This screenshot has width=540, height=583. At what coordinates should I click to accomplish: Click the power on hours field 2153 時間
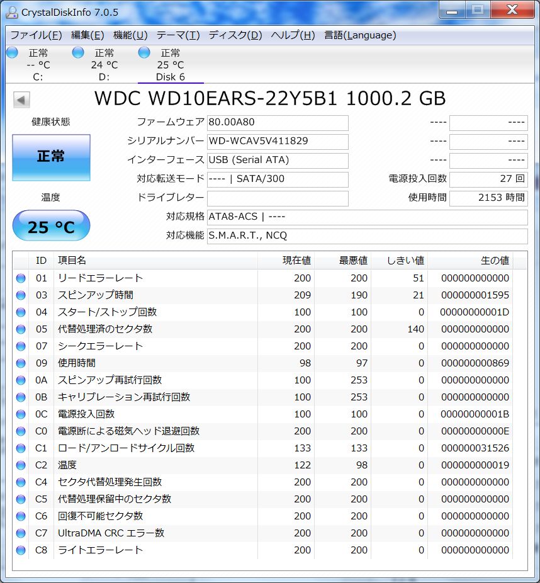click(488, 198)
